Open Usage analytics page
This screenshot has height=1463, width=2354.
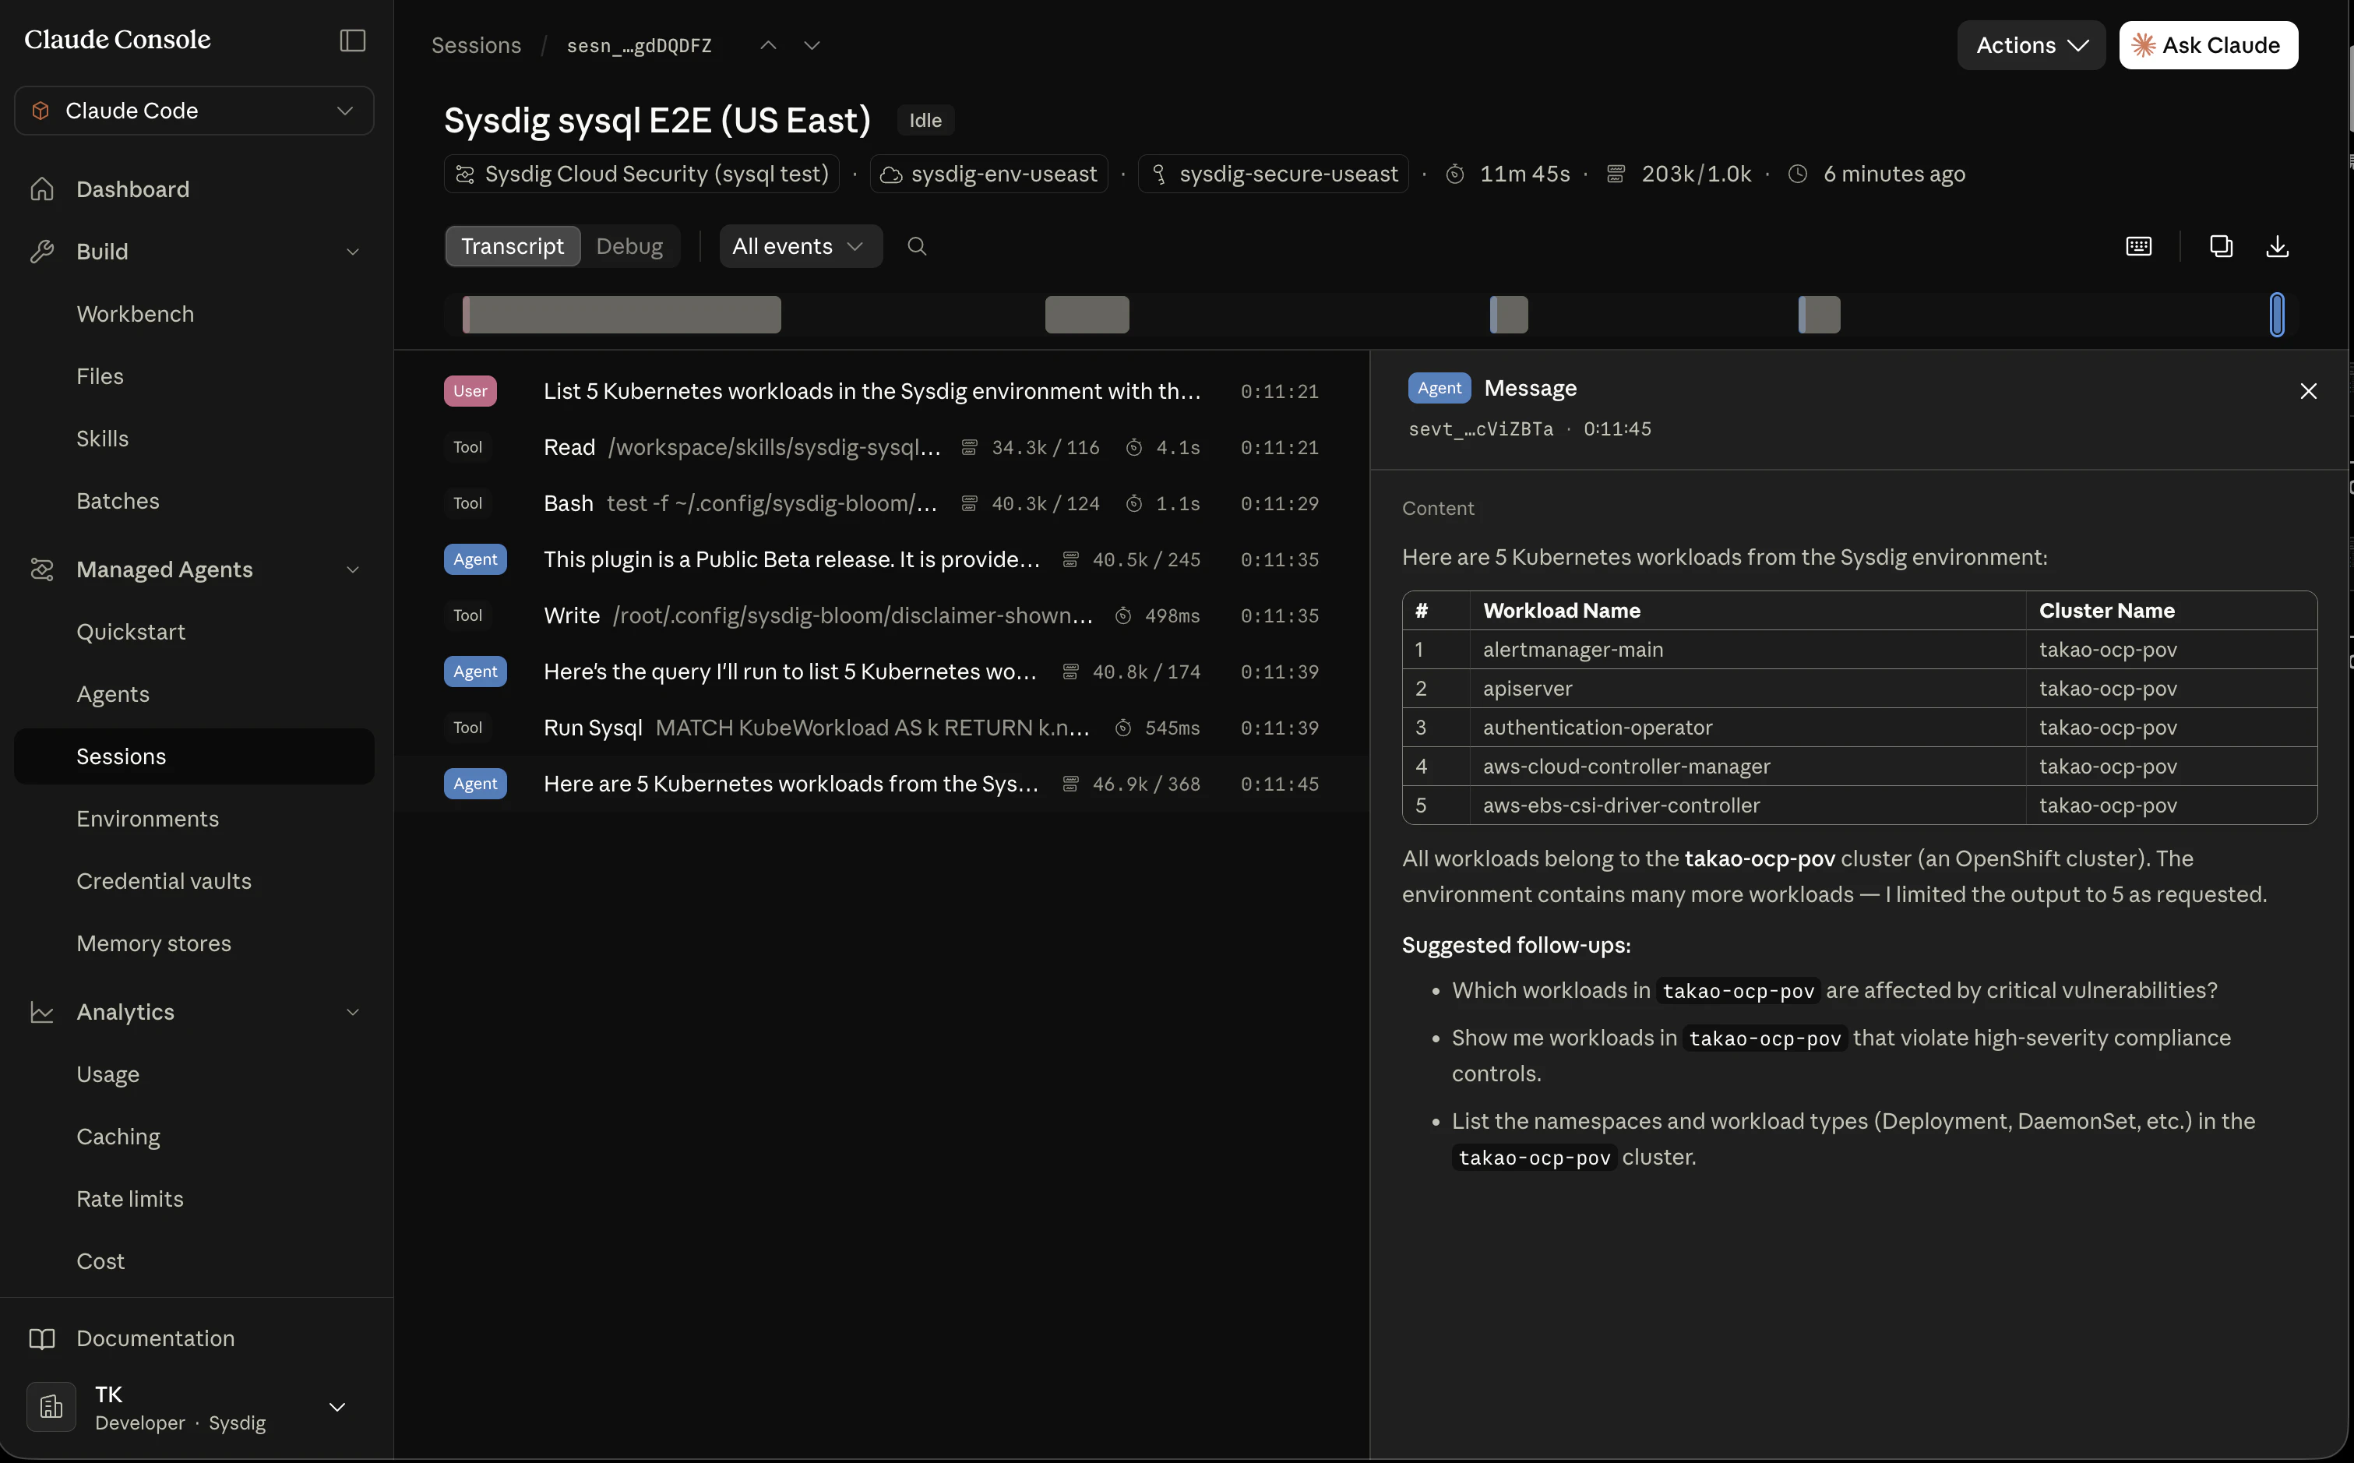pyautogui.click(x=108, y=1074)
